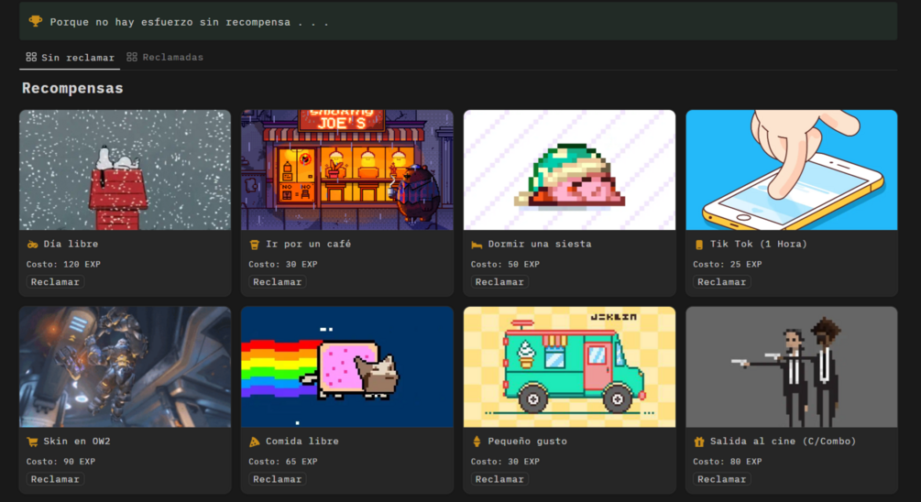The image size is (921, 502).
Task: Click the coffee cup icon for Ir por un café
Action: 255,245
